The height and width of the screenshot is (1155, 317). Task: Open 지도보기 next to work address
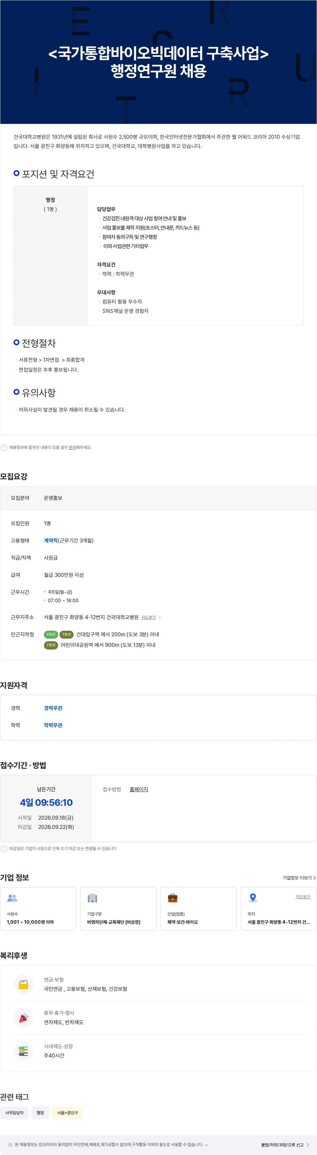[148, 617]
